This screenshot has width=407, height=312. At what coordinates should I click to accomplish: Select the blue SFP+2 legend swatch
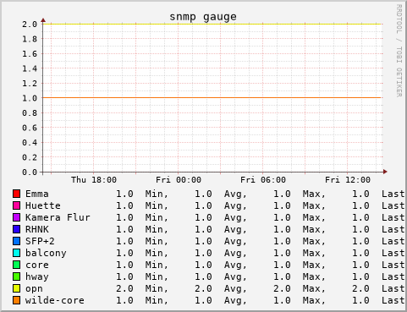16,241
